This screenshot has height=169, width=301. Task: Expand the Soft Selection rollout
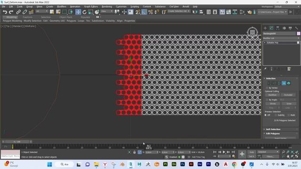tap(273, 130)
